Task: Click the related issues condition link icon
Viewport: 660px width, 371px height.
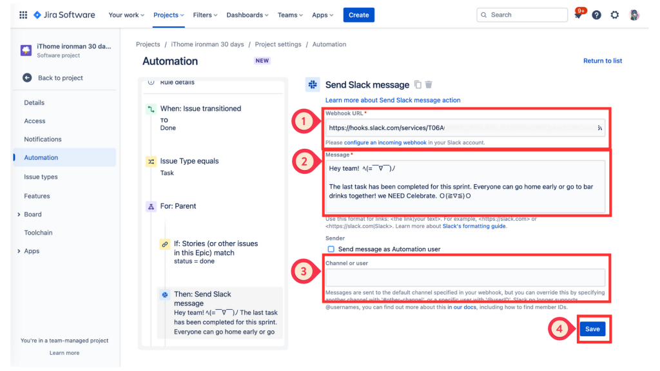Action: tap(164, 244)
